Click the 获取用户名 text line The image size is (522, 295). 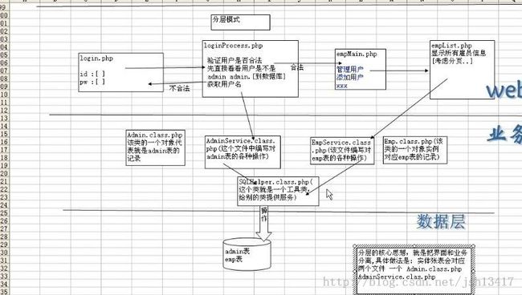coord(224,84)
